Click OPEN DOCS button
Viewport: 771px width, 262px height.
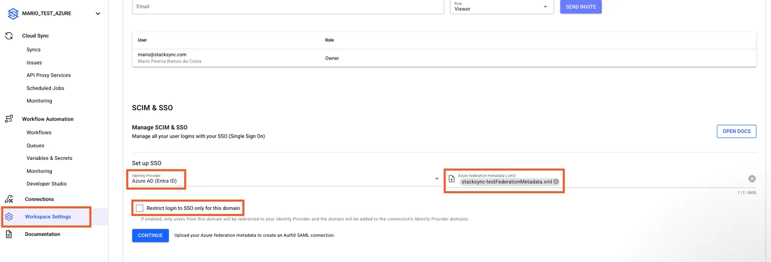click(736, 131)
